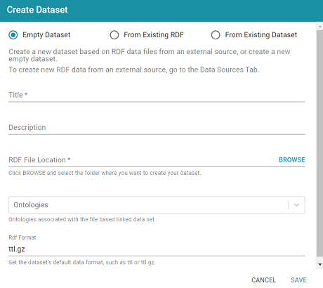
Task: Click the Rdf Format label
Action: pos(22,237)
